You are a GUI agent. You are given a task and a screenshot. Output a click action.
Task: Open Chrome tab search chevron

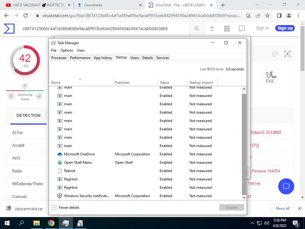click(x=257, y=4)
